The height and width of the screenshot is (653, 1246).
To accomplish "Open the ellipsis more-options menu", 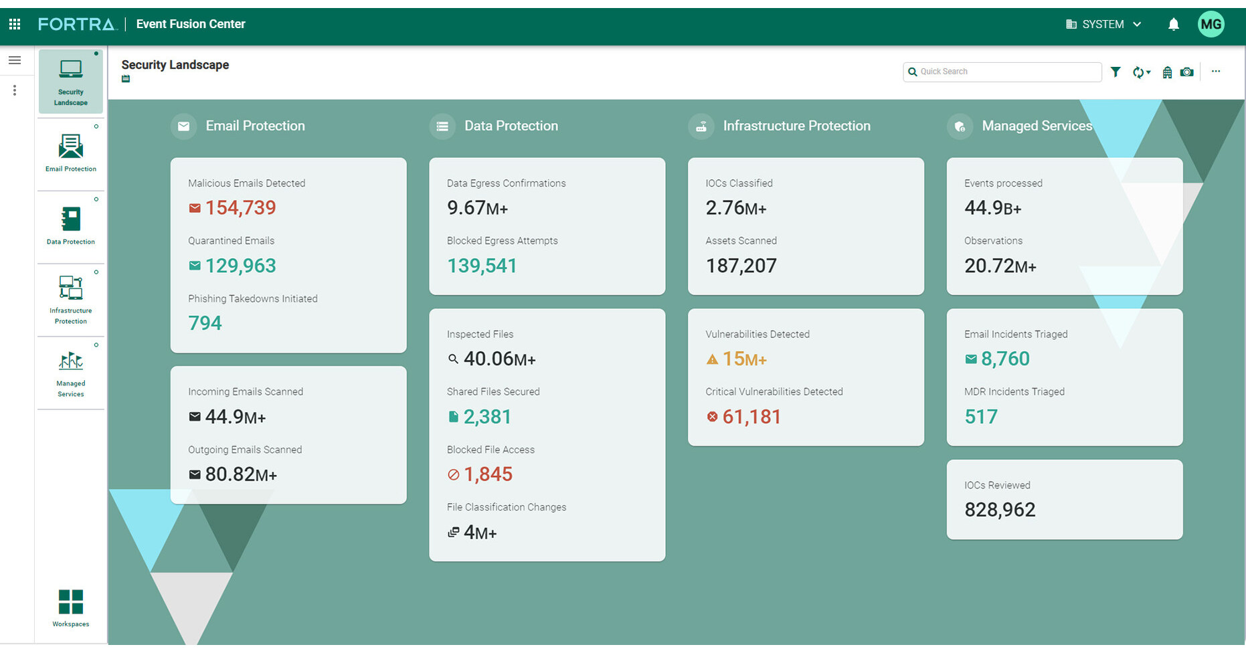I will coord(1216,72).
